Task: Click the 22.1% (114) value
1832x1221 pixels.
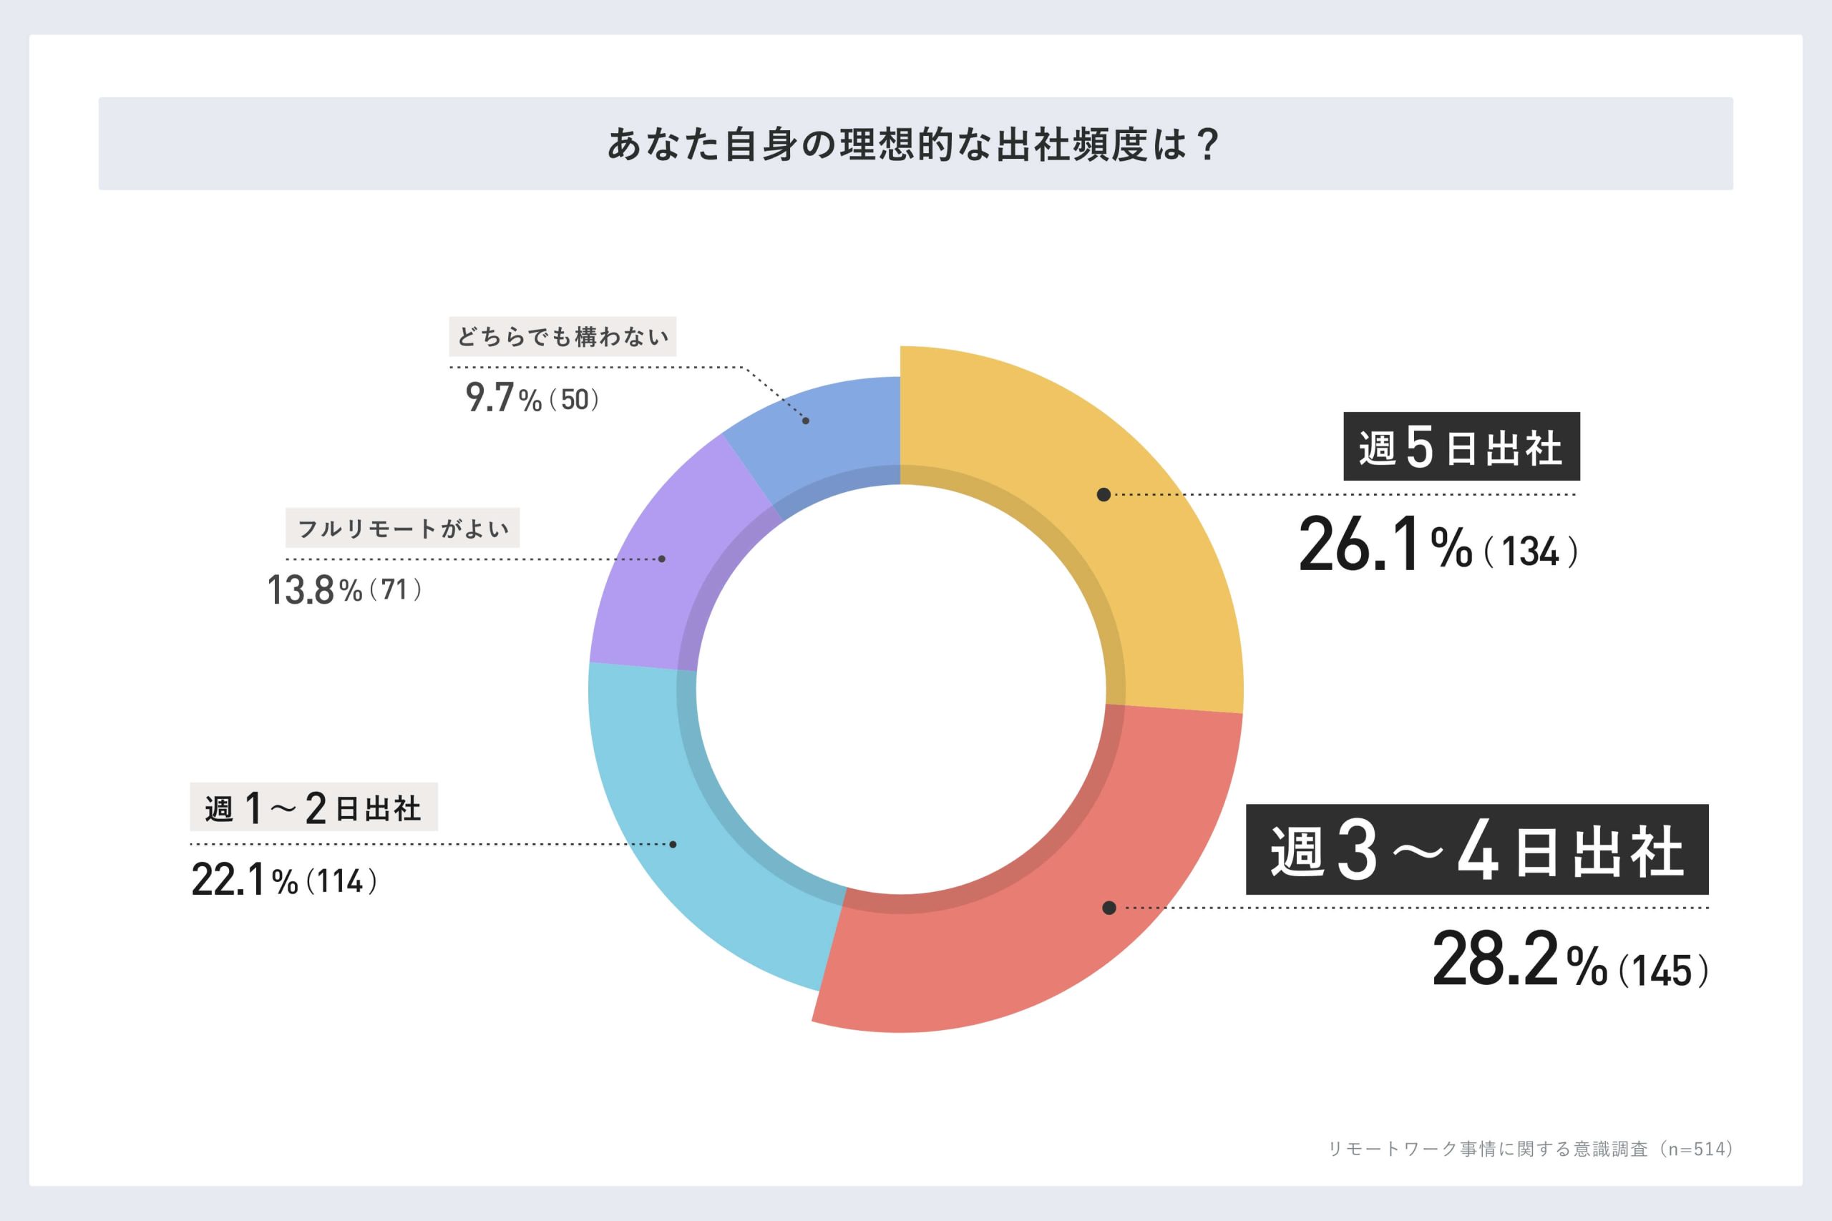Action: tap(284, 881)
